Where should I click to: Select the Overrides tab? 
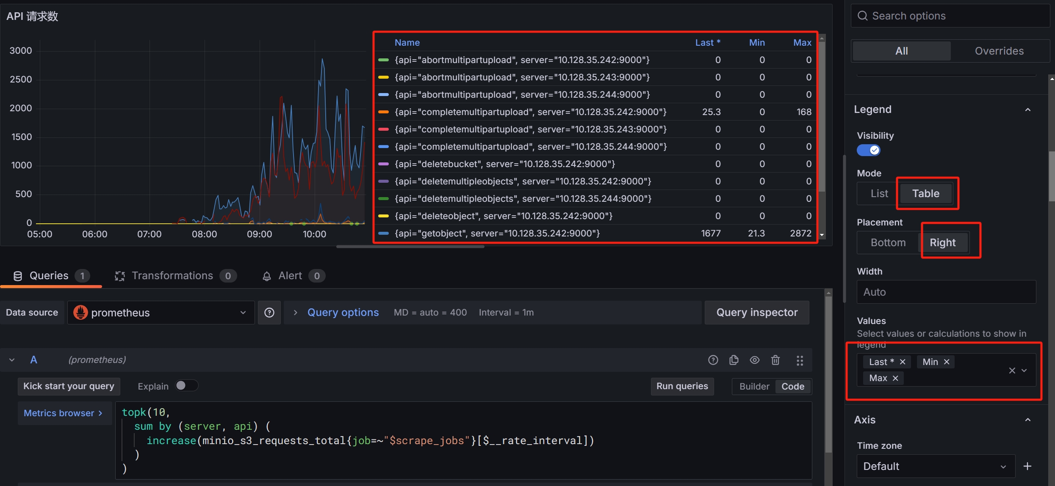[x=999, y=51]
